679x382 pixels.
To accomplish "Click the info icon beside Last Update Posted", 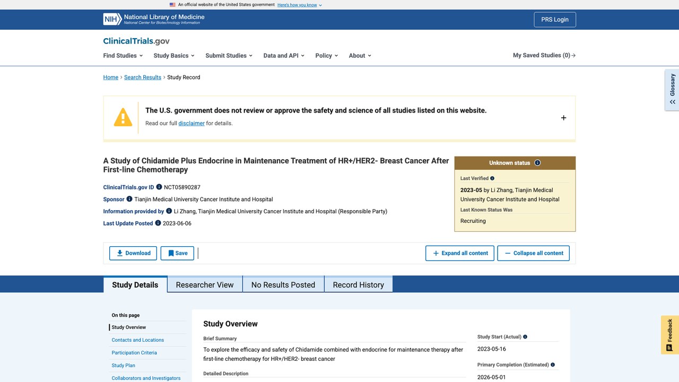I will (x=158, y=223).
